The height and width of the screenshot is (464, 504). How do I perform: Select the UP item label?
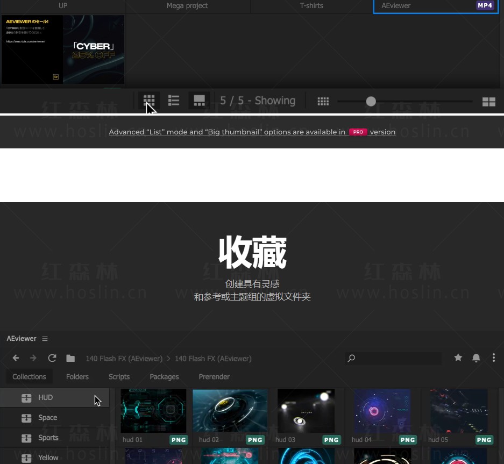[x=63, y=5]
